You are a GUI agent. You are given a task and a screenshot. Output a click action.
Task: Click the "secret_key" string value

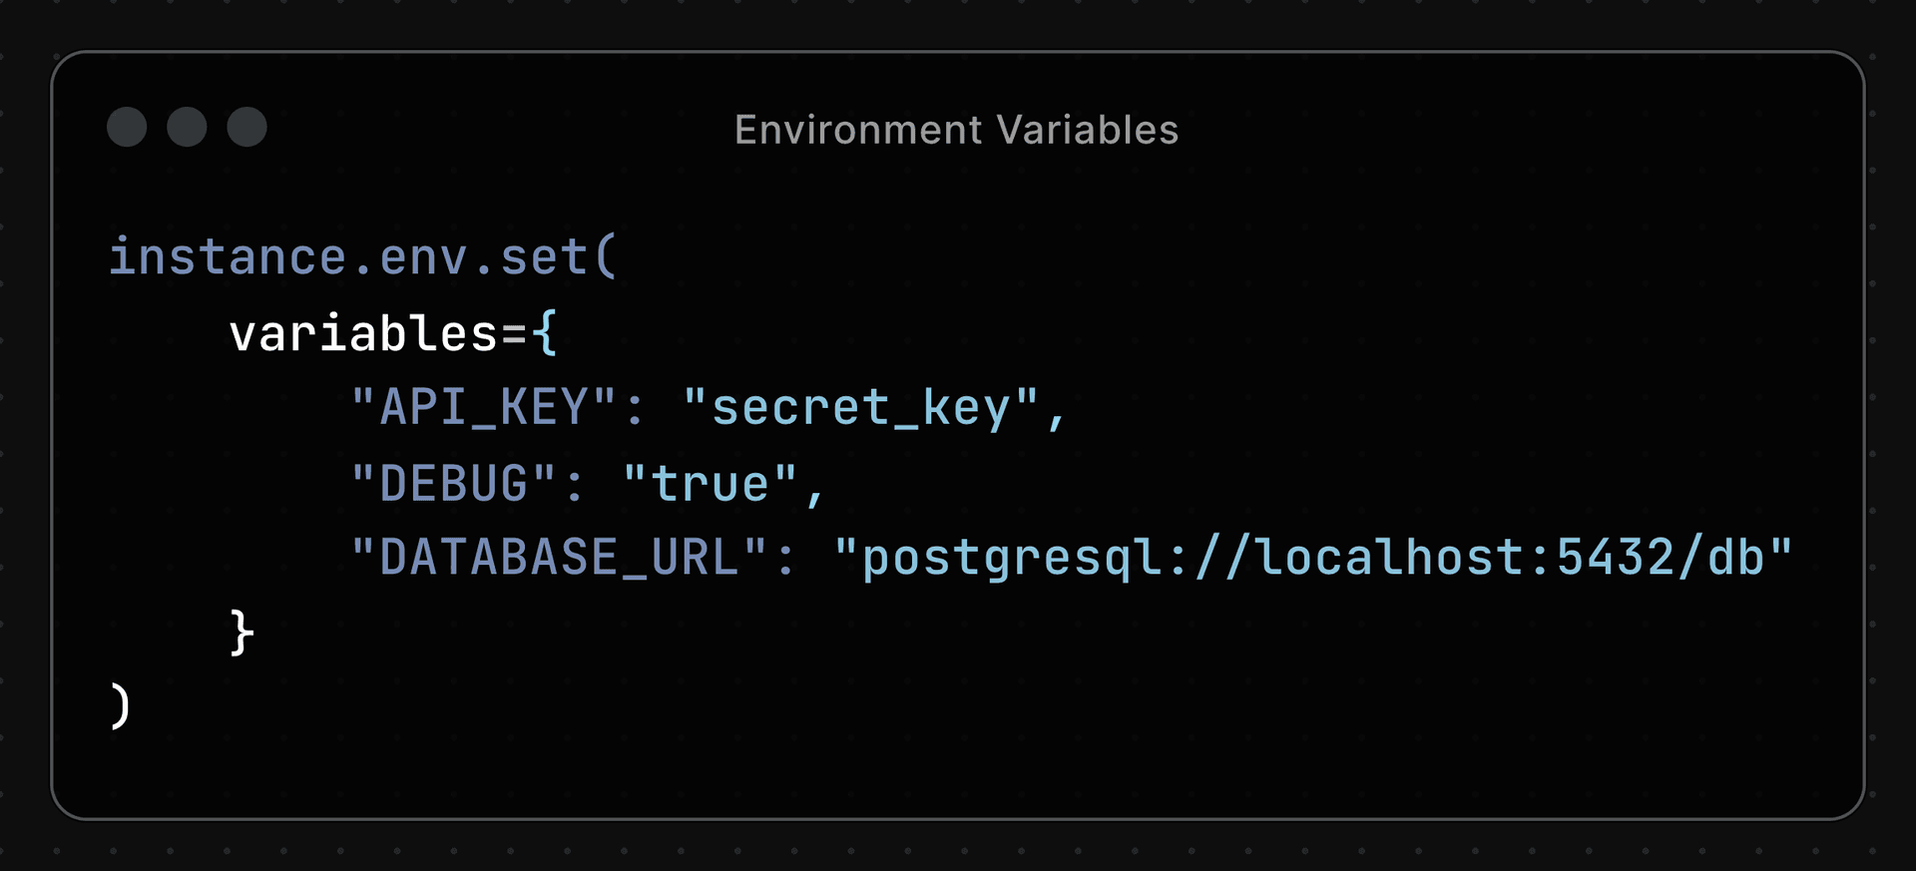click(x=861, y=408)
